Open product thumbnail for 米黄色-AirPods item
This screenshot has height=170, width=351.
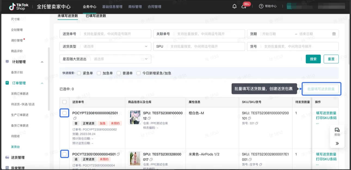tap(135, 159)
